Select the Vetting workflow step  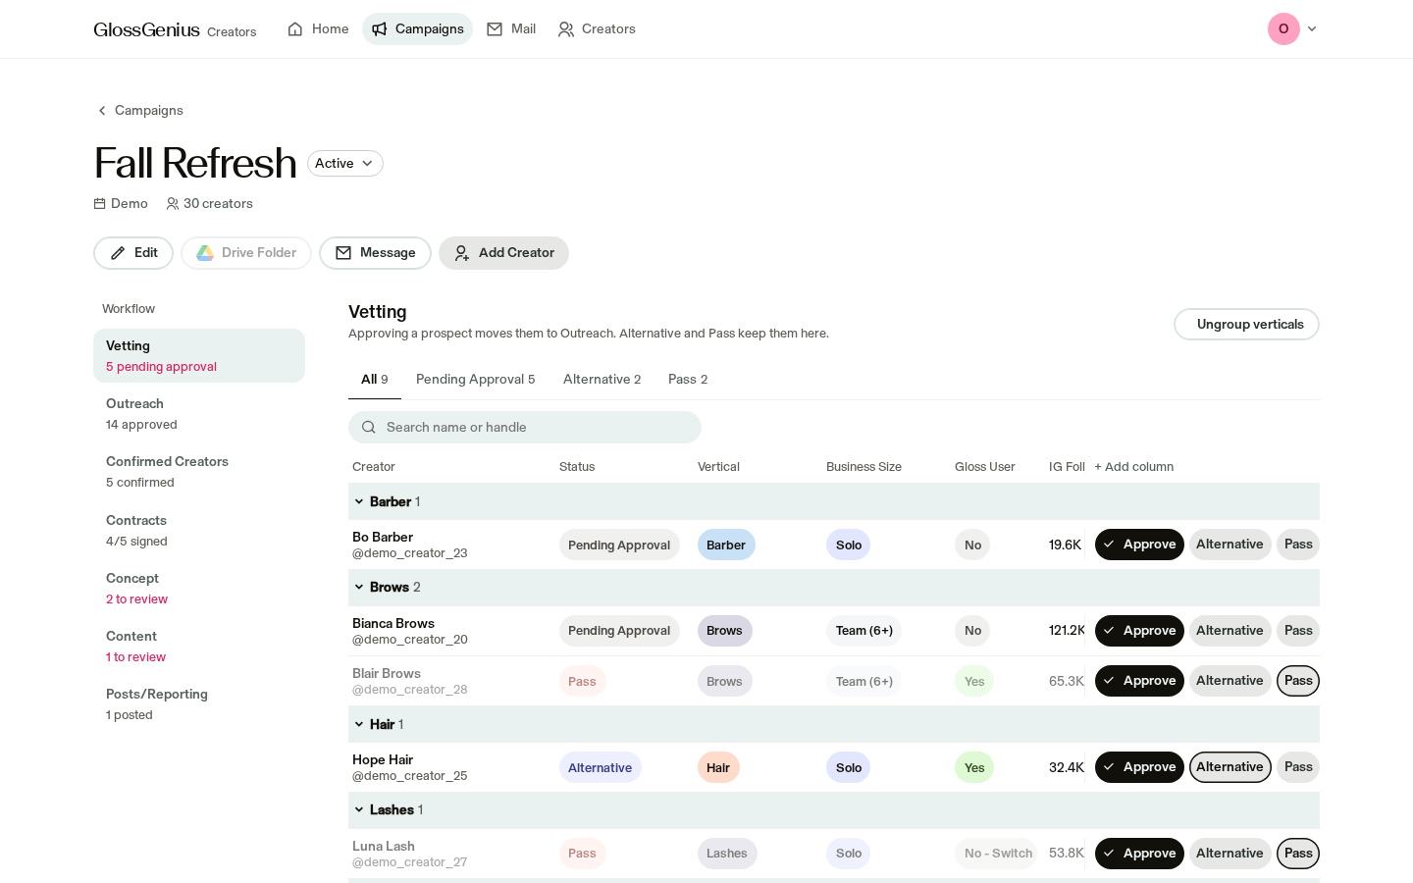[199, 355]
